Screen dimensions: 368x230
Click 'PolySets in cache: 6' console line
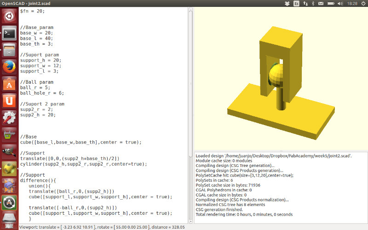pos(214,180)
